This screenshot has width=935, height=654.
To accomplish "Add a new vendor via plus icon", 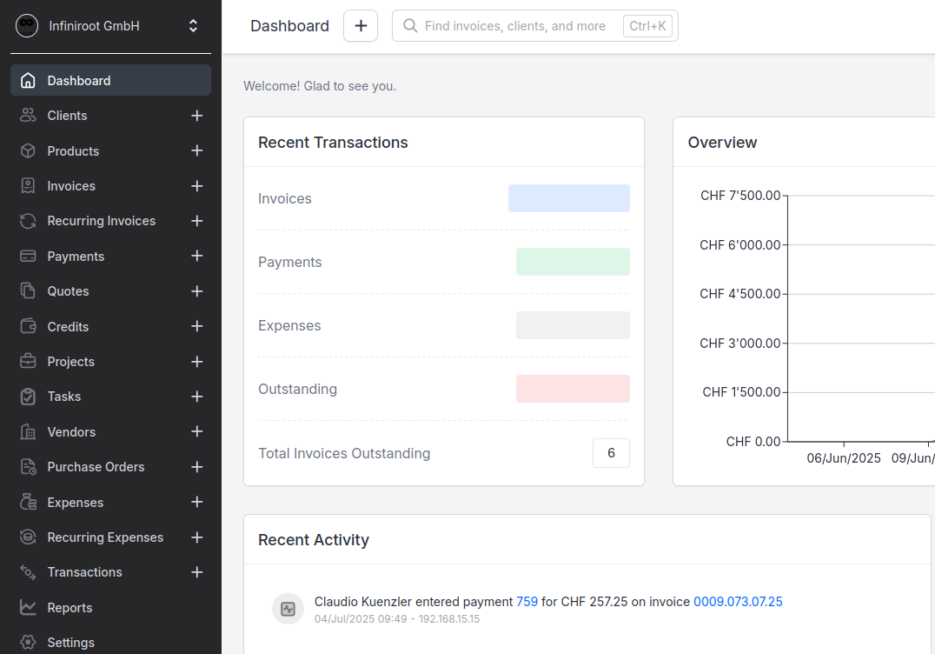I will [x=196, y=431].
